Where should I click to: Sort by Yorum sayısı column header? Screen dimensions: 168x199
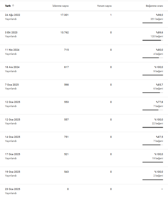pyautogui.click(x=104, y=6)
